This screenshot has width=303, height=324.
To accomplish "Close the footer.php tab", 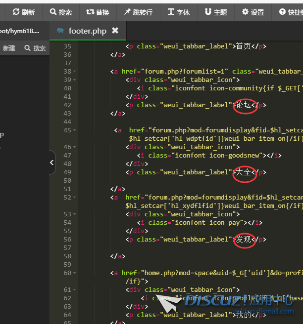I will tap(115, 31).
